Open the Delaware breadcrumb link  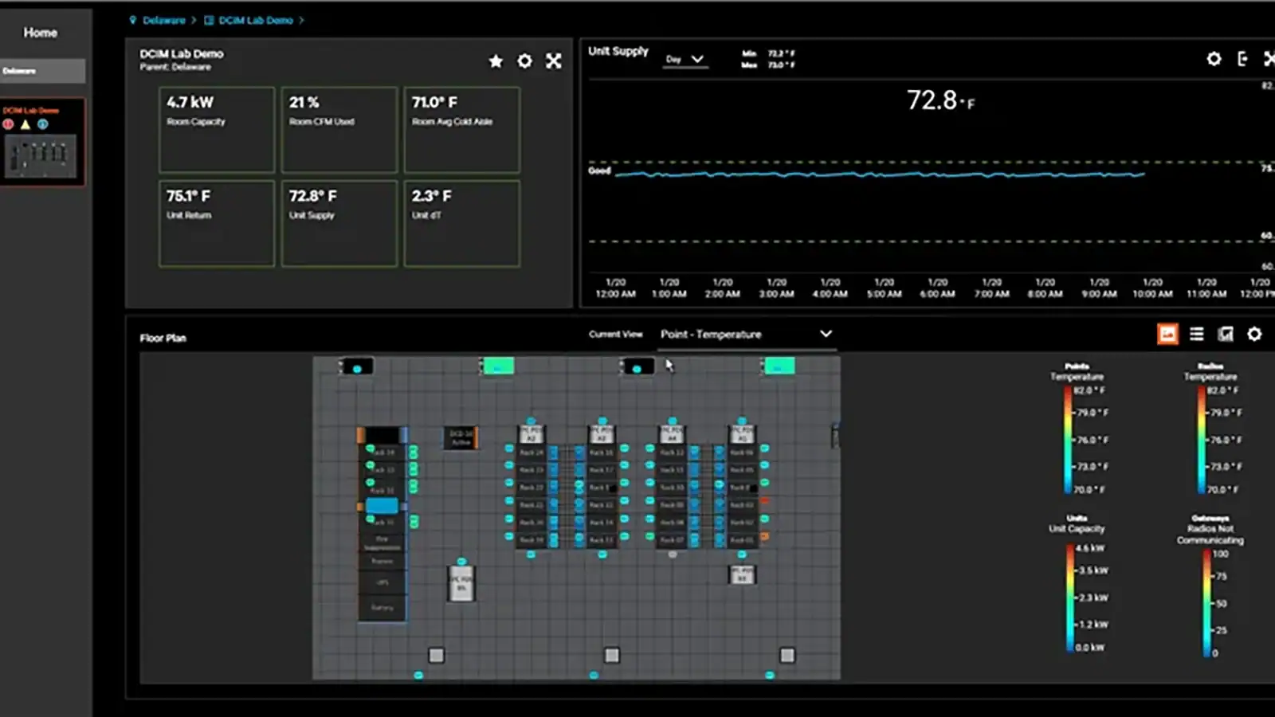click(x=163, y=20)
